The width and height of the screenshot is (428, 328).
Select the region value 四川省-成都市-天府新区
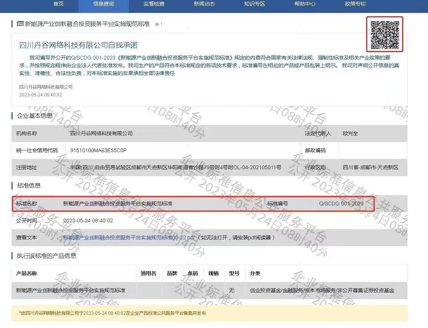[x=371, y=167]
